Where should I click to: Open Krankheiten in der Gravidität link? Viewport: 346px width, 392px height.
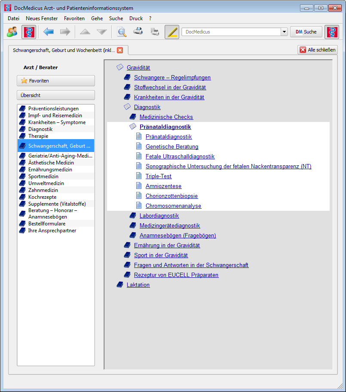point(169,97)
